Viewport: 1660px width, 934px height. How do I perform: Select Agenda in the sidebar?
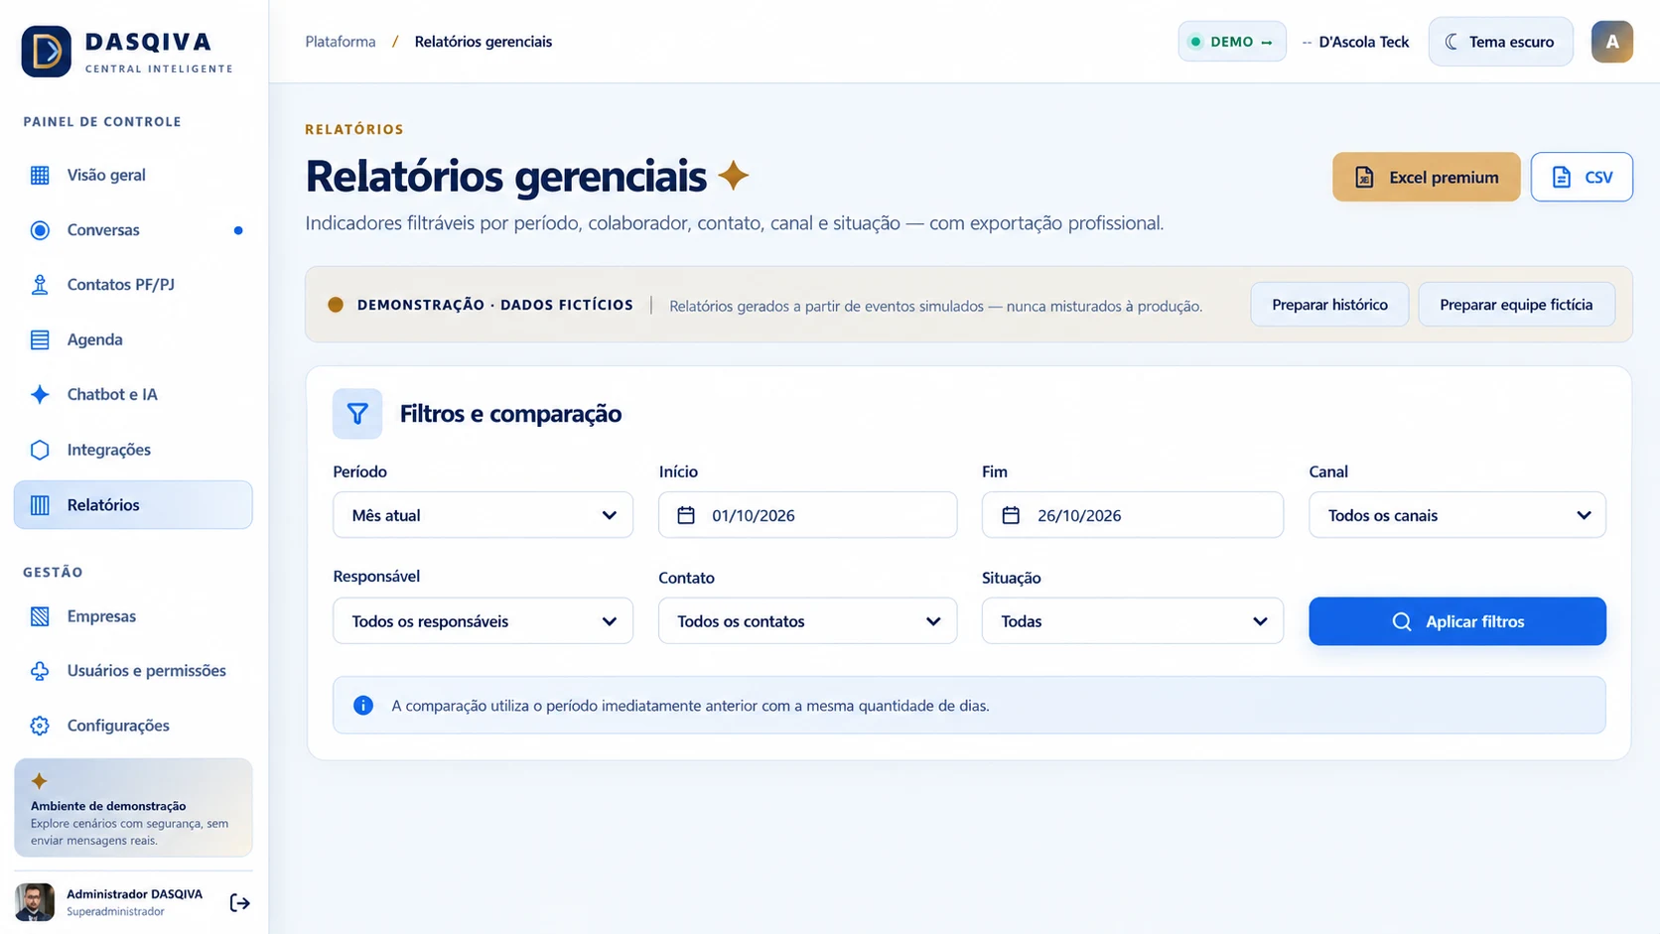(x=133, y=340)
